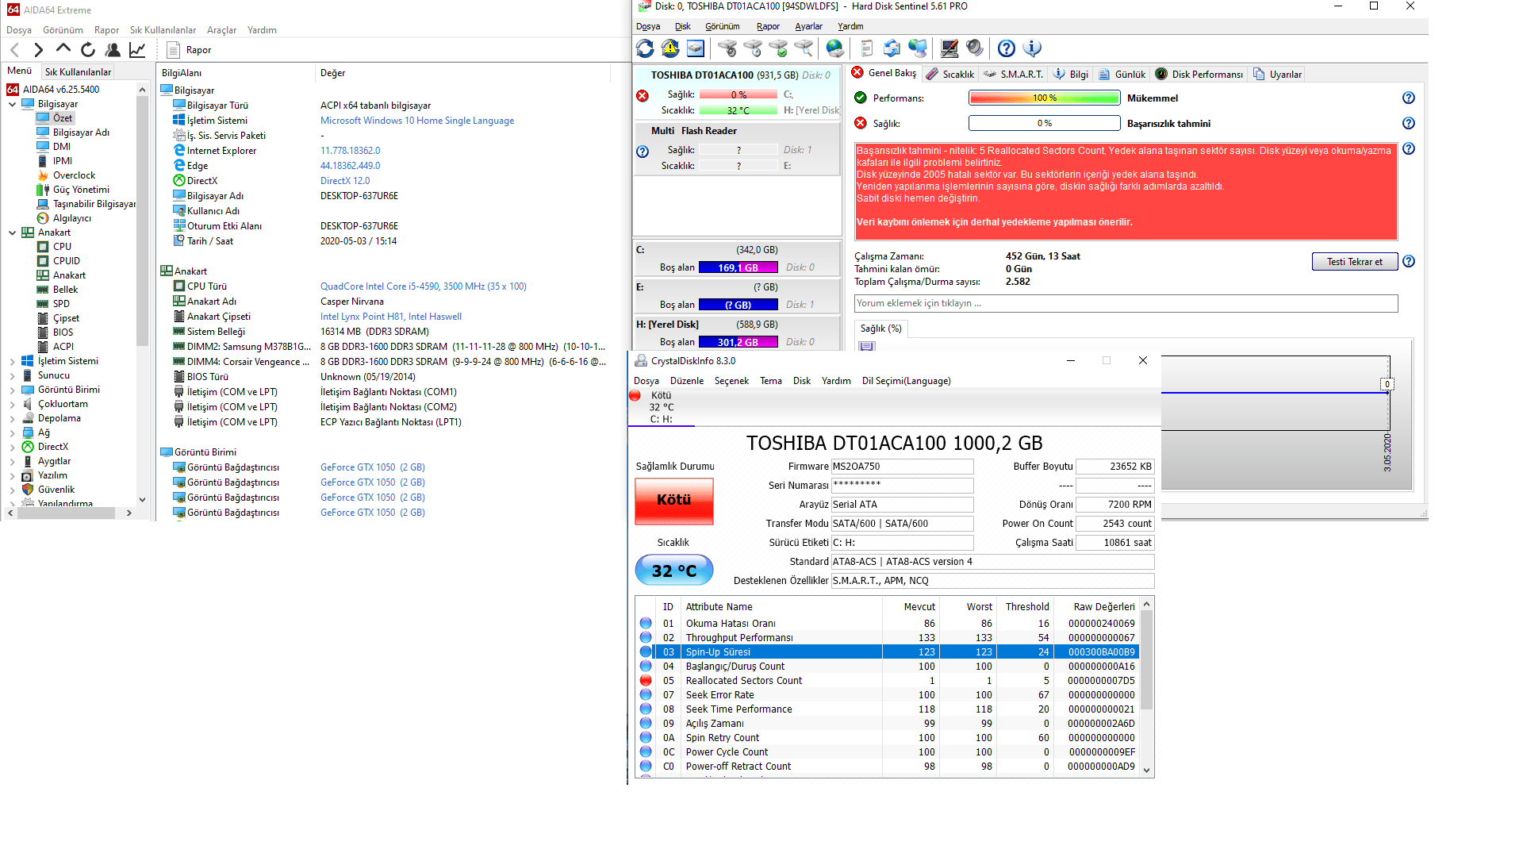Viewport: 1523px width, 857px height.
Task: Click the globe disk icon in Sentinel toolbar
Action: coord(834,49)
